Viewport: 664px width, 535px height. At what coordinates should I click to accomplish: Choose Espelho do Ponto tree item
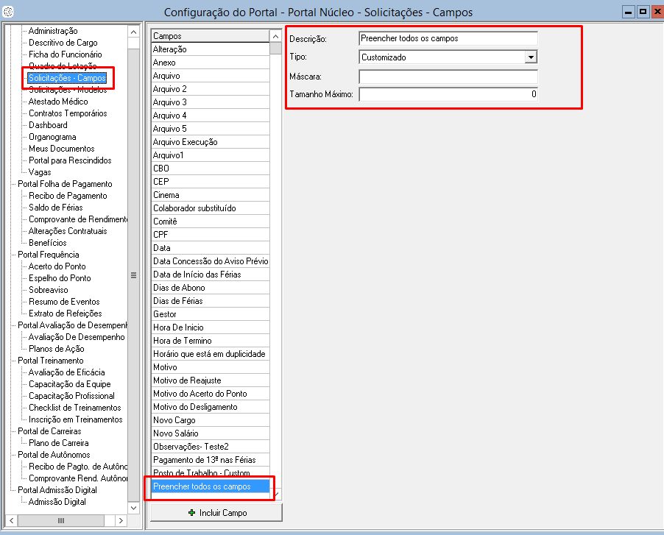(60, 278)
